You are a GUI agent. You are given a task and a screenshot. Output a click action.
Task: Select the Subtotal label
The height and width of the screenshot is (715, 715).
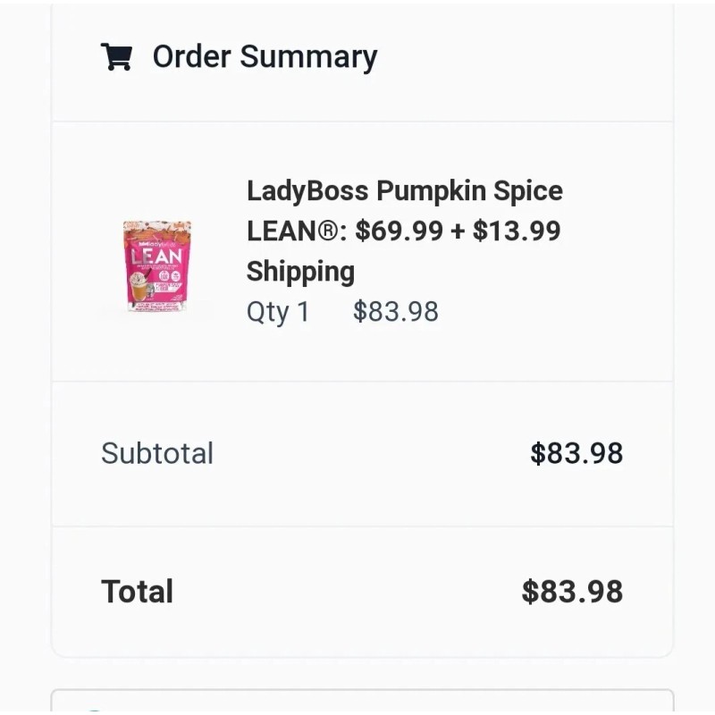(x=157, y=453)
